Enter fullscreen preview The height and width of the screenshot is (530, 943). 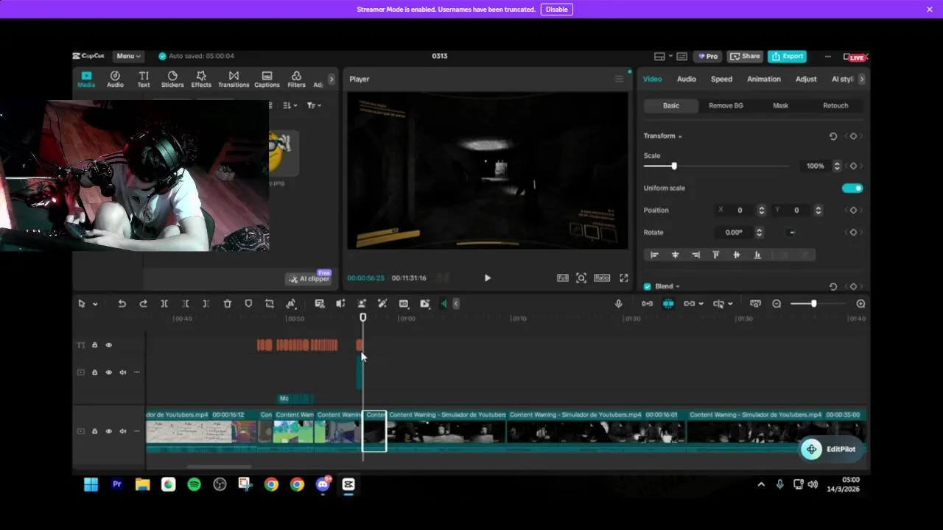click(x=624, y=278)
